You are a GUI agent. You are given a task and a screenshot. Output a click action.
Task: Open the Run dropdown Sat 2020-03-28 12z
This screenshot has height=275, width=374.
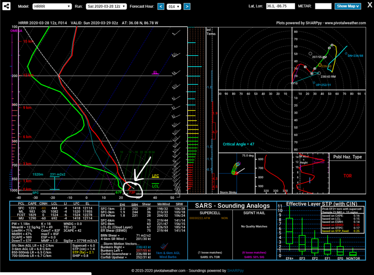click(x=106, y=7)
